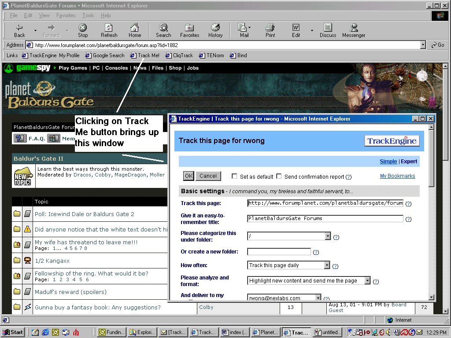Image resolution: width=451 pixels, height=338 pixels.
Task: Click main browser scrollbar up arrow
Action: 446,66
